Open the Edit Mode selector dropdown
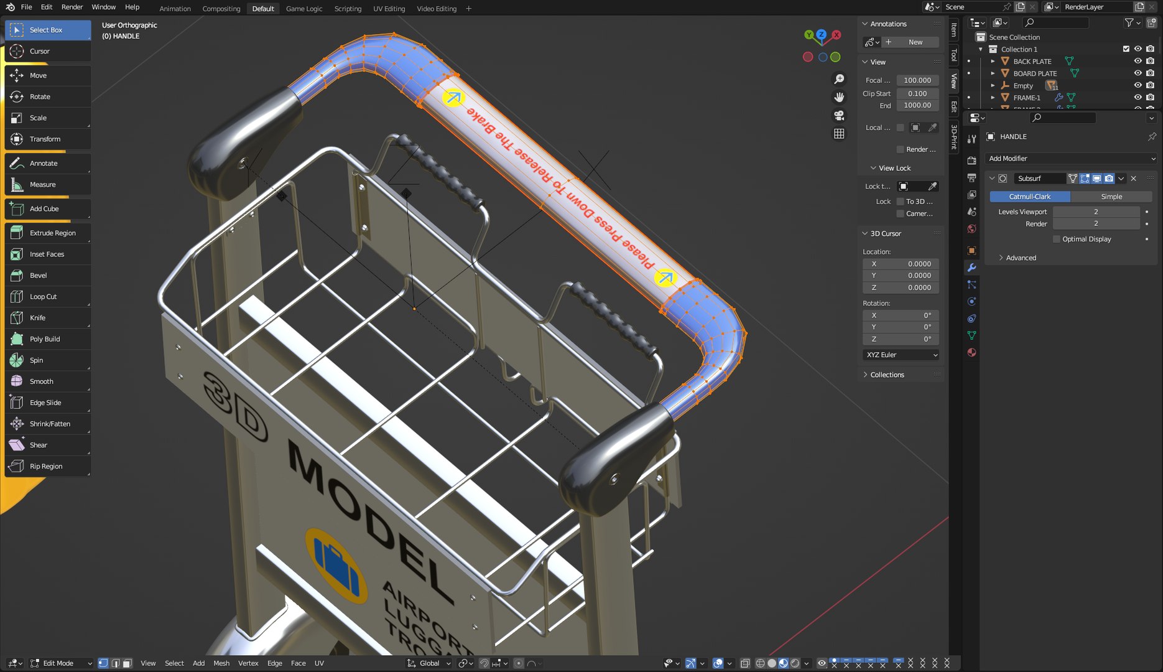This screenshot has height=672, width=1163. [x=61, y=663]
